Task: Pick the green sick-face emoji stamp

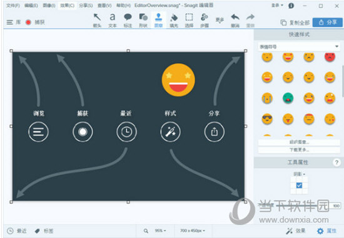Action: click(288, 98)
